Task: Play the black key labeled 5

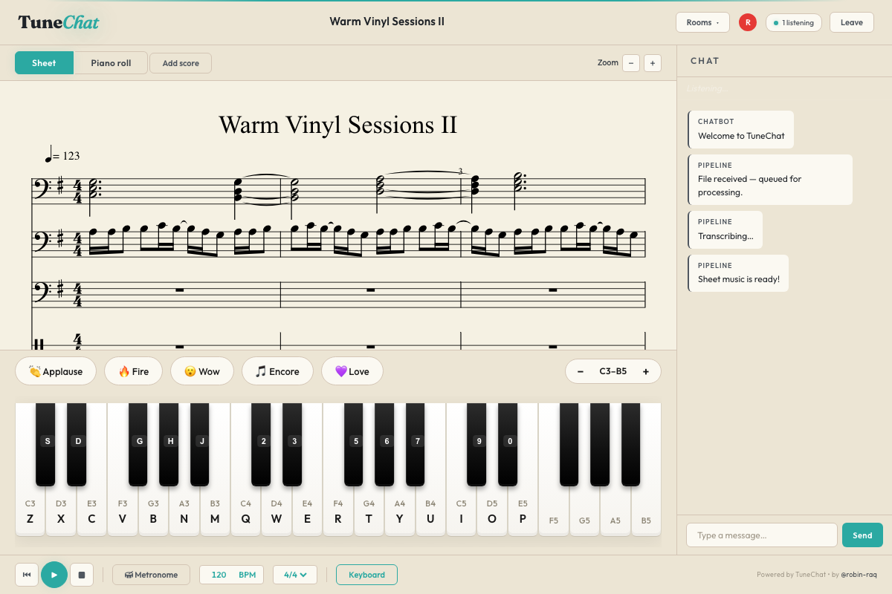Action: [x=354, y=444]
